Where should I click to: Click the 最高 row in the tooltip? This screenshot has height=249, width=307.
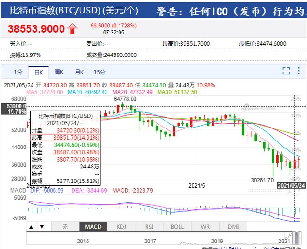click(x=66, y=137)
